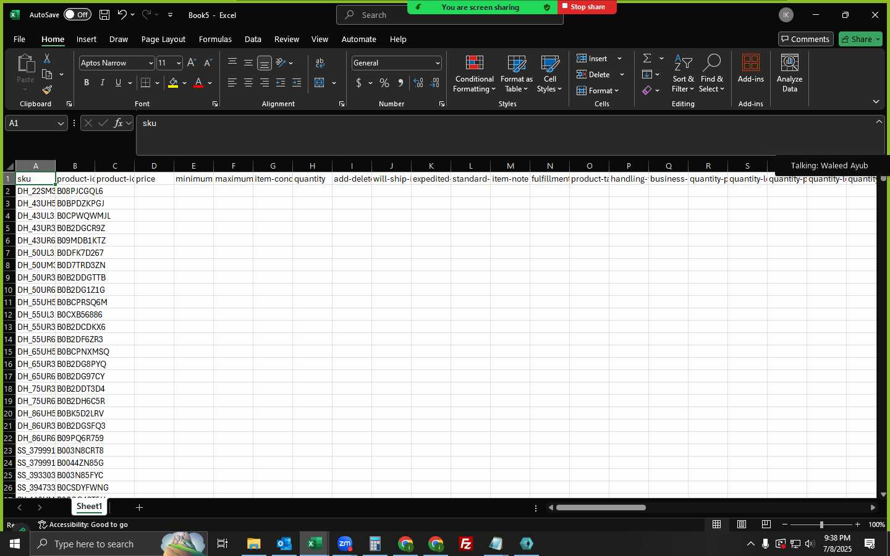The height and width of the screenshot is (556, 890).
Task: Switch to the Page Layout tab
Action: click(x=163, y=39)
